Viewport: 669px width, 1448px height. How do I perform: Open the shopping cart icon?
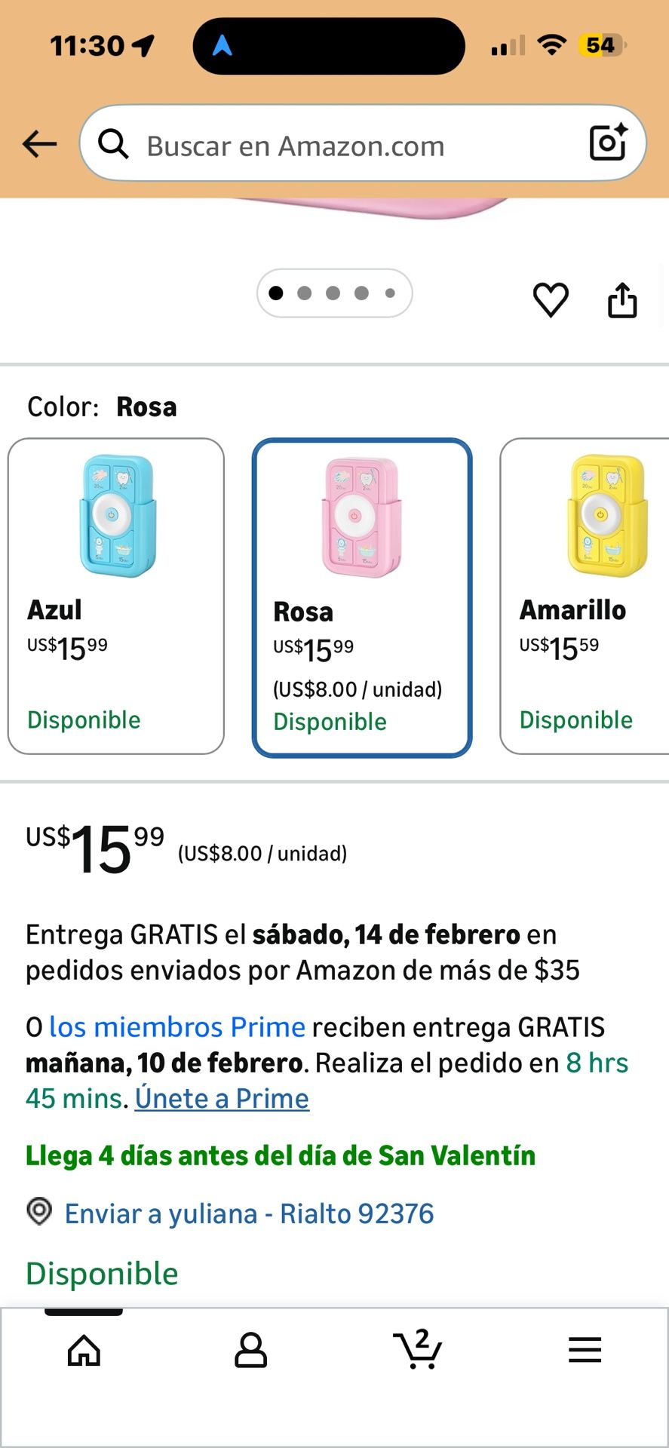click(x=417, y=1348)
